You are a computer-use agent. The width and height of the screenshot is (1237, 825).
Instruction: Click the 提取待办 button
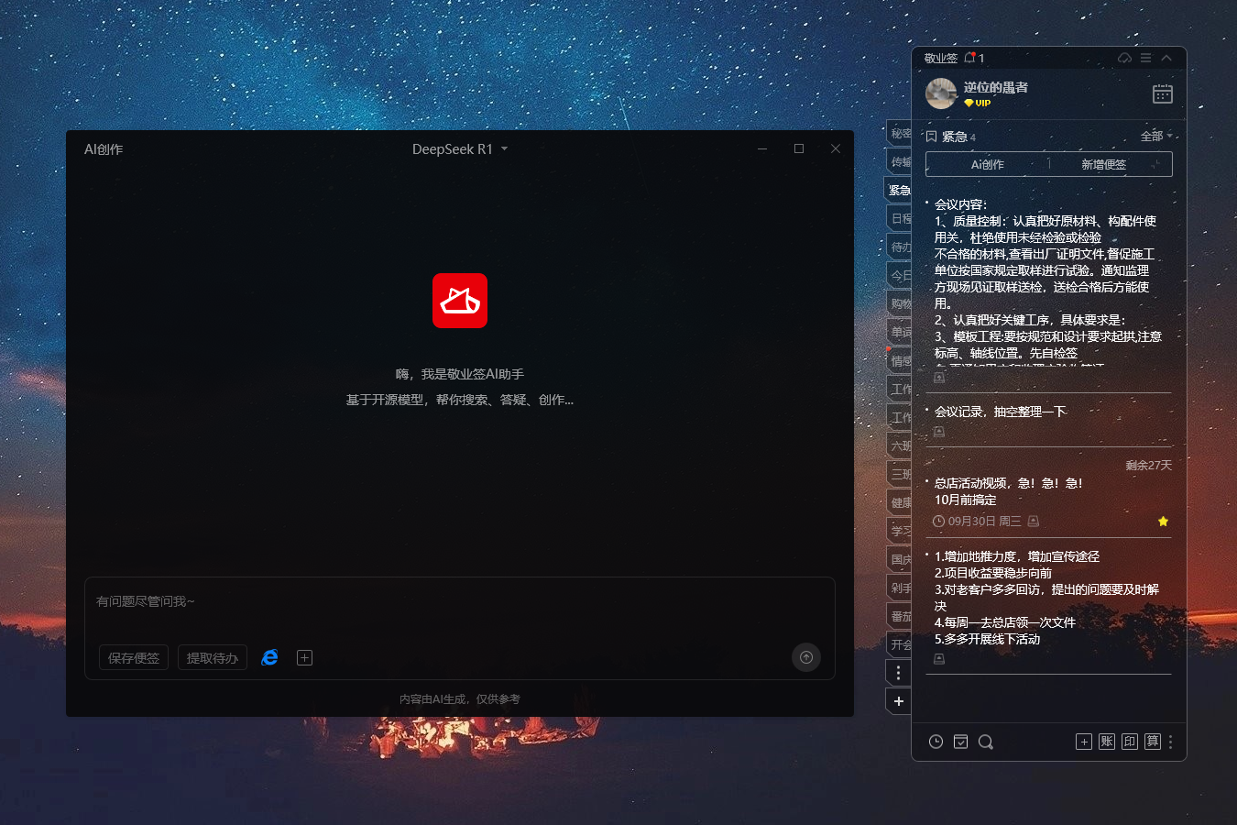(213, 657)
